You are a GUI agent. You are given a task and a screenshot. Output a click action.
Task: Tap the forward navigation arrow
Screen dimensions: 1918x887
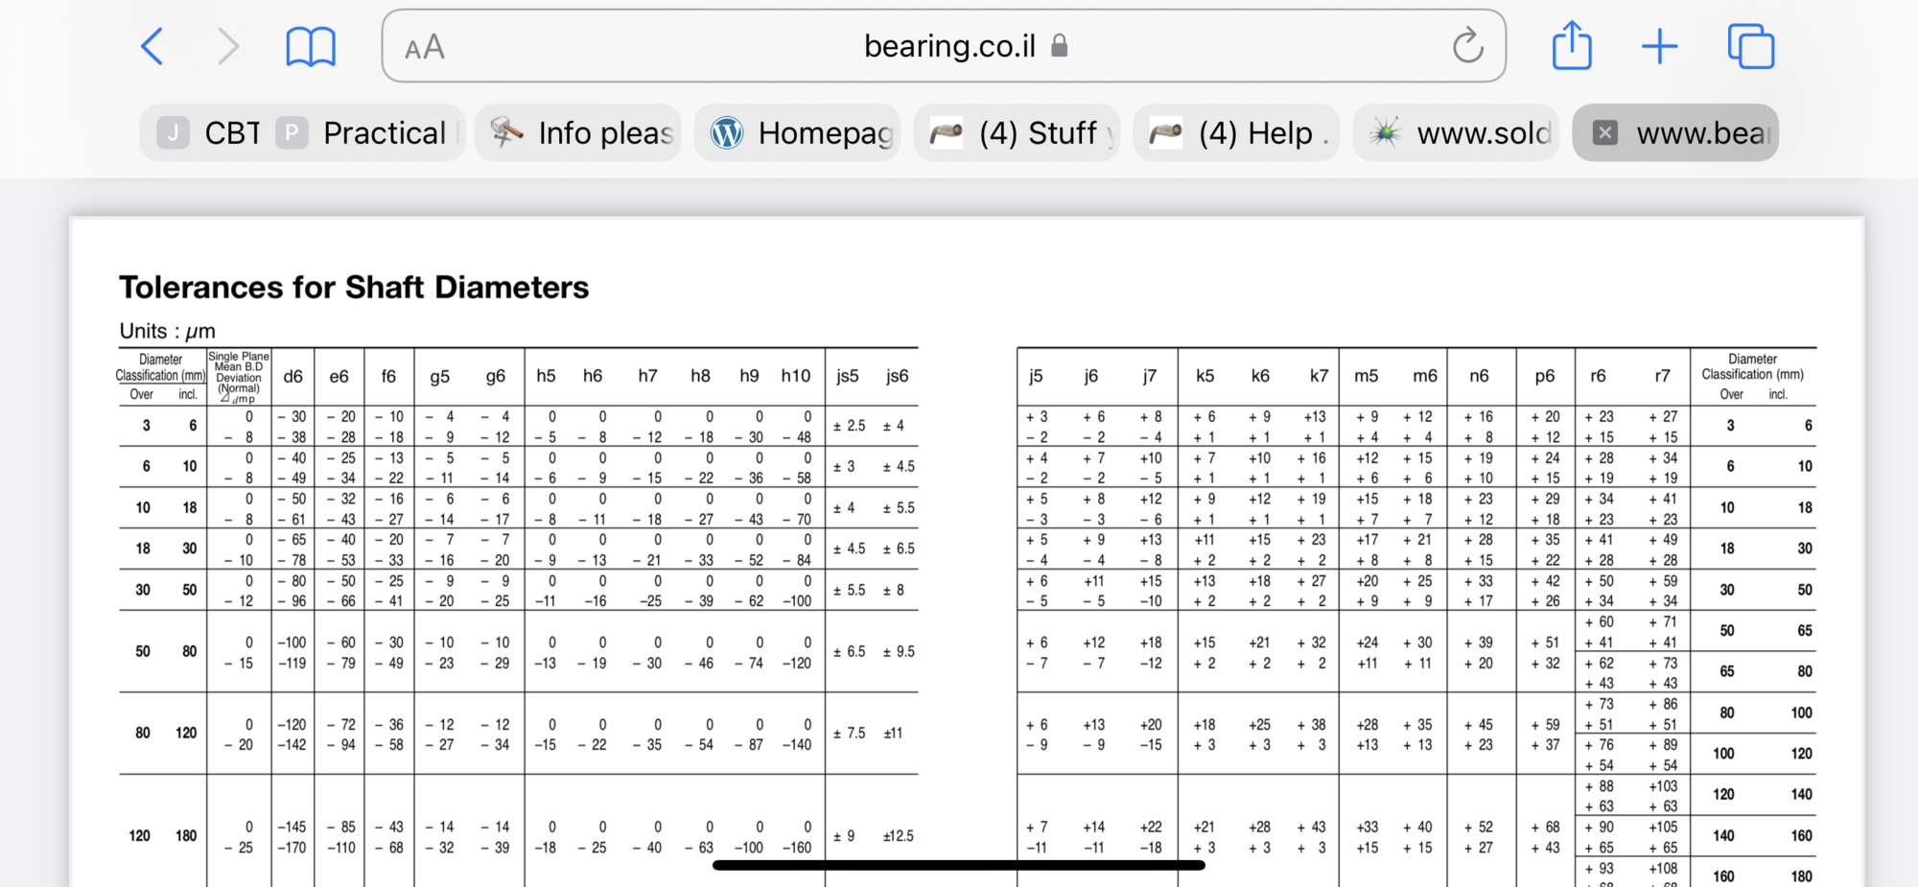pos(227,46)
